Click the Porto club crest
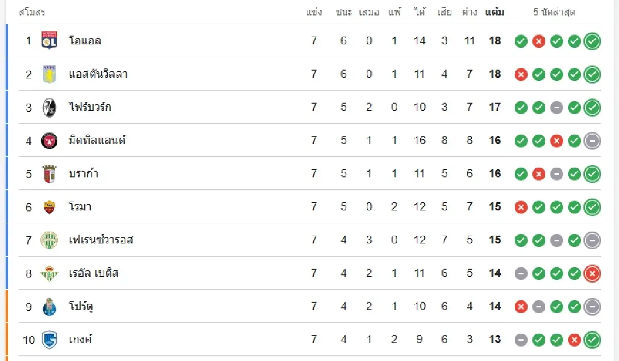 (49, 306)
